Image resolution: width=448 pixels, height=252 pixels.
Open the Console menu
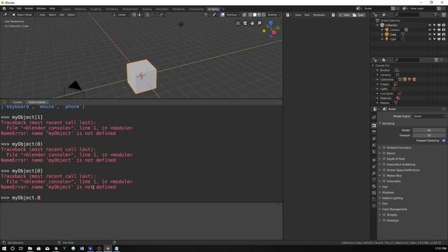click(17, 102)
